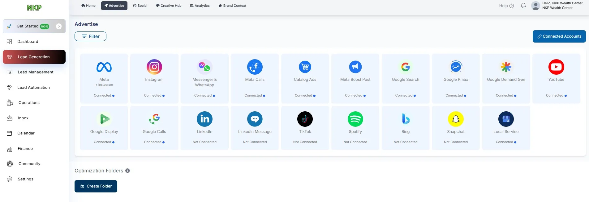
Task: Click the Bing card's Not Connected status
Action: (x=406, y=142)
